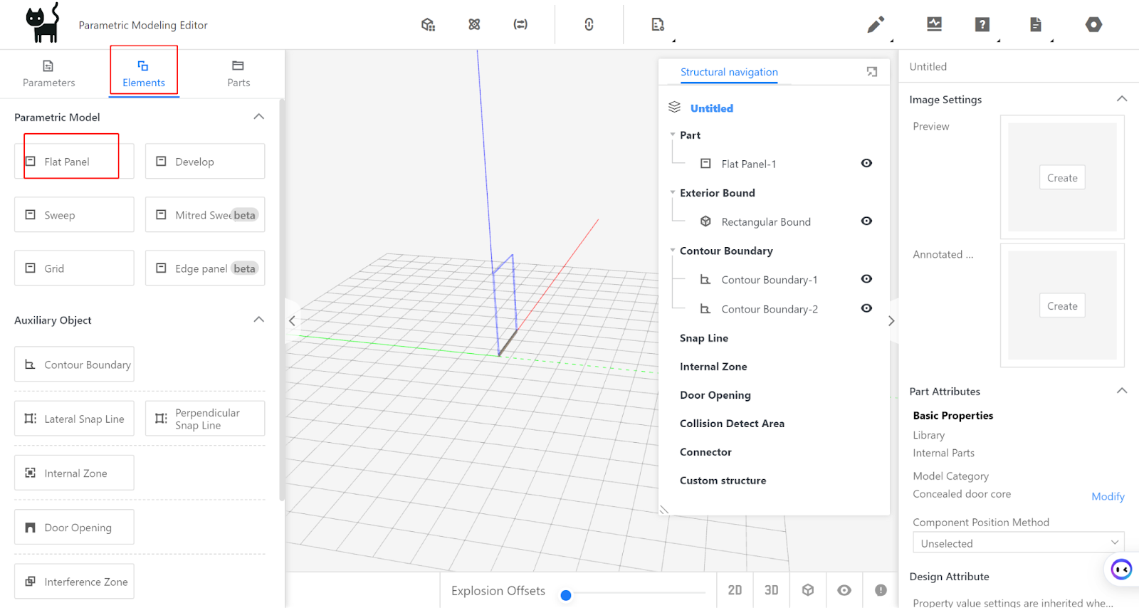Toggle visibility of Rectangular Bound

(866, 221)
